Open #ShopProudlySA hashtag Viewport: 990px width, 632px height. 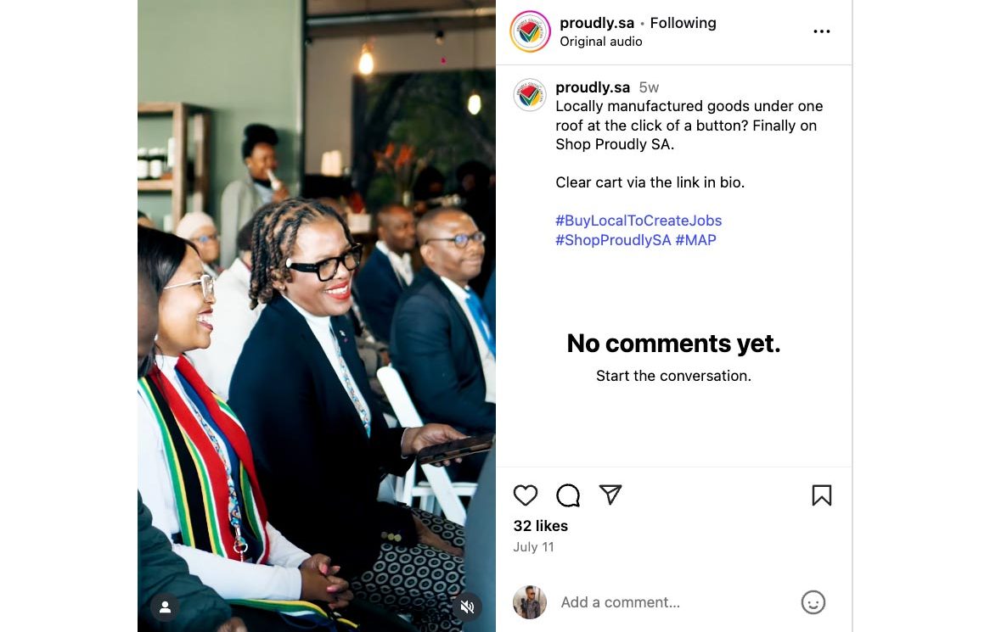[613, 240]
